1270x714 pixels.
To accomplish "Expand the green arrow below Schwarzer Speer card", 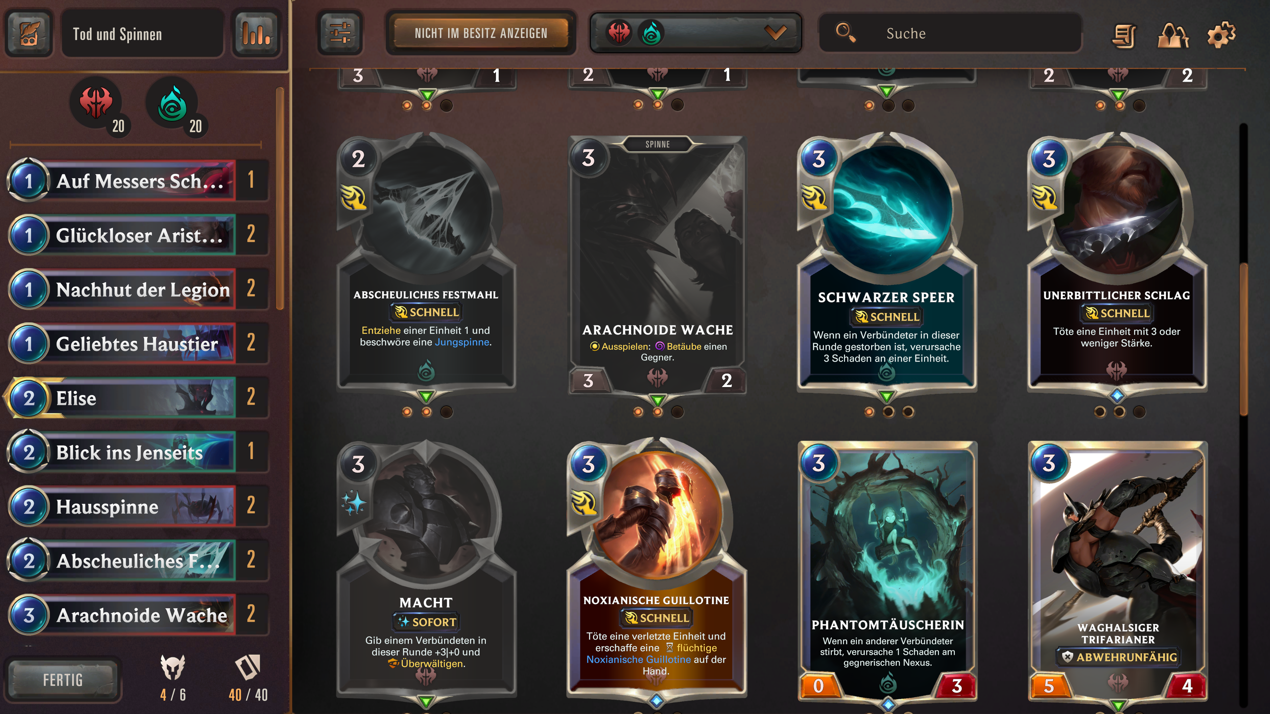I will coord(886,396).
